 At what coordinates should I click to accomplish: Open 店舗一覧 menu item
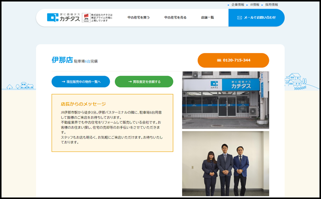pyautogui.click(x=207, y=17)
